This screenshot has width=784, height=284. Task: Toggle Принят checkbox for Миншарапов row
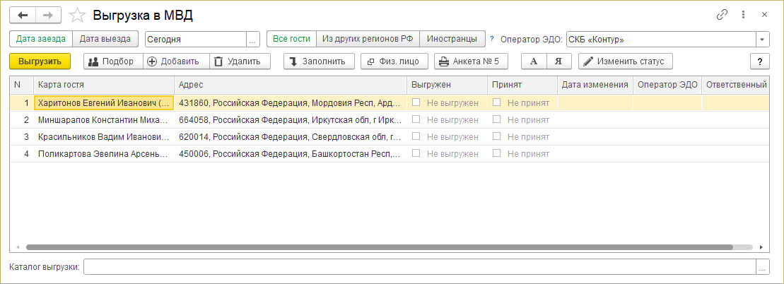click(497, 119)
